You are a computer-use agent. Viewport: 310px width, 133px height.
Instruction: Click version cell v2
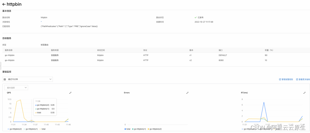click(190, 60)
